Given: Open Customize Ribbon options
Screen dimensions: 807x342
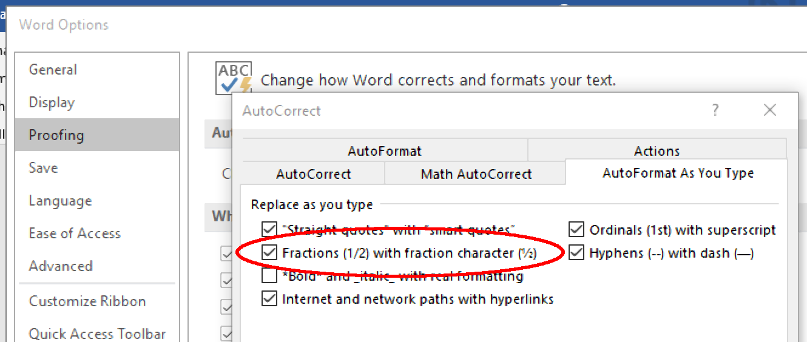Looking at the screenshot, I should (87, 301).
